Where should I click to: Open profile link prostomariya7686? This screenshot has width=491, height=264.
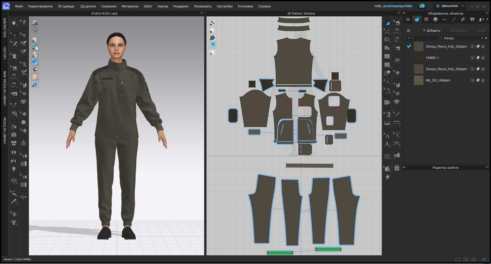click(x=398, y=6)
